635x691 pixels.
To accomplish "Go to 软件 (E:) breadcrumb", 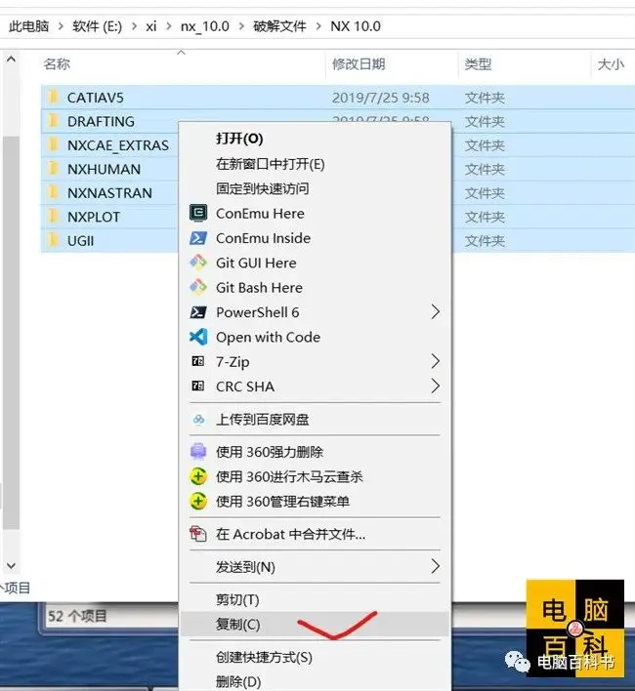I will click(97, 26).
